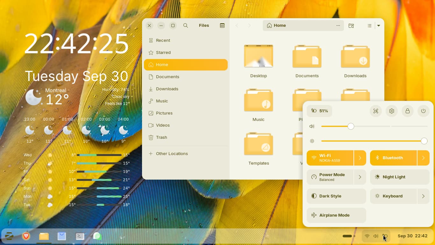The width and height of the screenshot is (435, 245).
Task: Toggle Night Light on
Action: [x=400, y=177]
